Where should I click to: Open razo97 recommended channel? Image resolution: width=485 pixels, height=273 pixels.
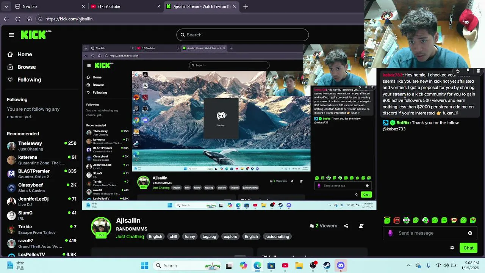42,243
